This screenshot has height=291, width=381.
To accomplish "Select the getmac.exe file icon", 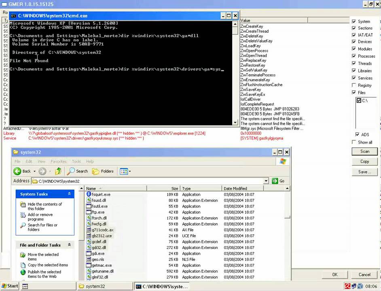I will pos(89,265).
